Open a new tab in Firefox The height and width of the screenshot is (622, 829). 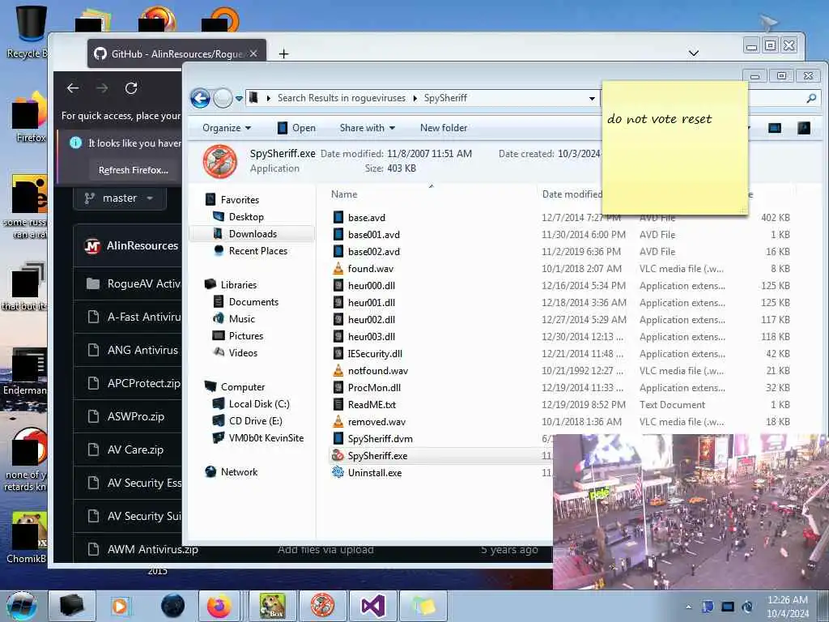(283, 54)
